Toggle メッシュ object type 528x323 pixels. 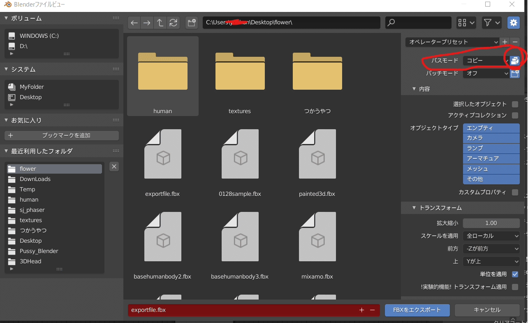[491, 169]
